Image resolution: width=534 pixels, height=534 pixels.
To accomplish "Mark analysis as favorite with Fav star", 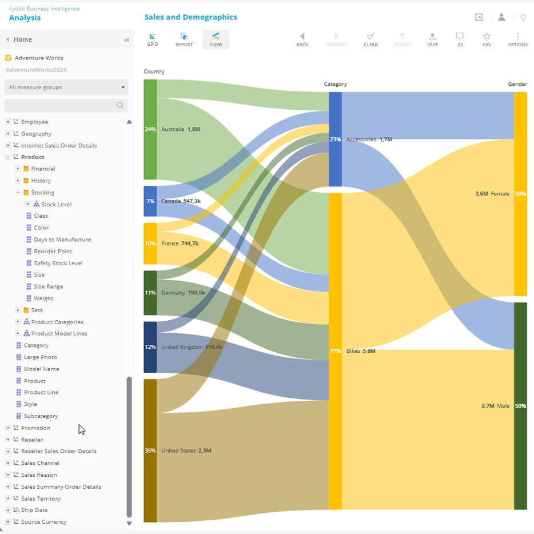I will 487,39.
